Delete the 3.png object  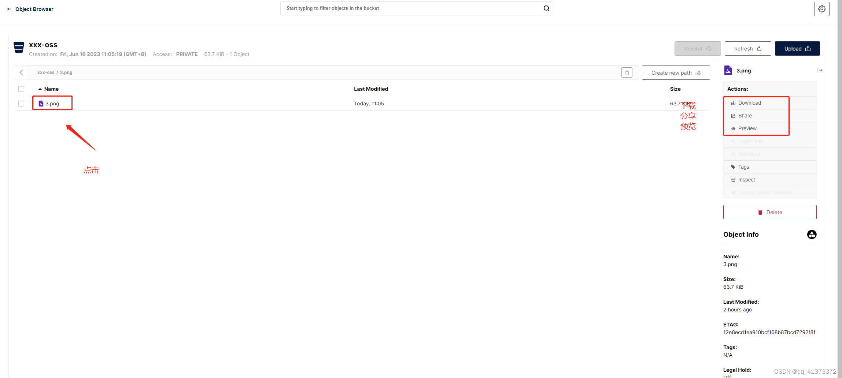tap(770, 212)
